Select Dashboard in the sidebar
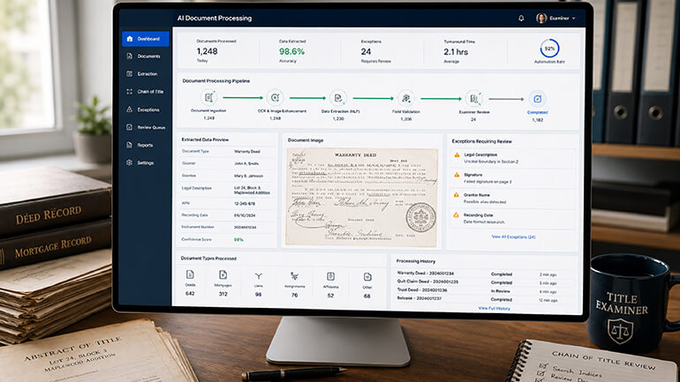The width and height of the screenshot is (680, 382). click(x=146, y=39)
